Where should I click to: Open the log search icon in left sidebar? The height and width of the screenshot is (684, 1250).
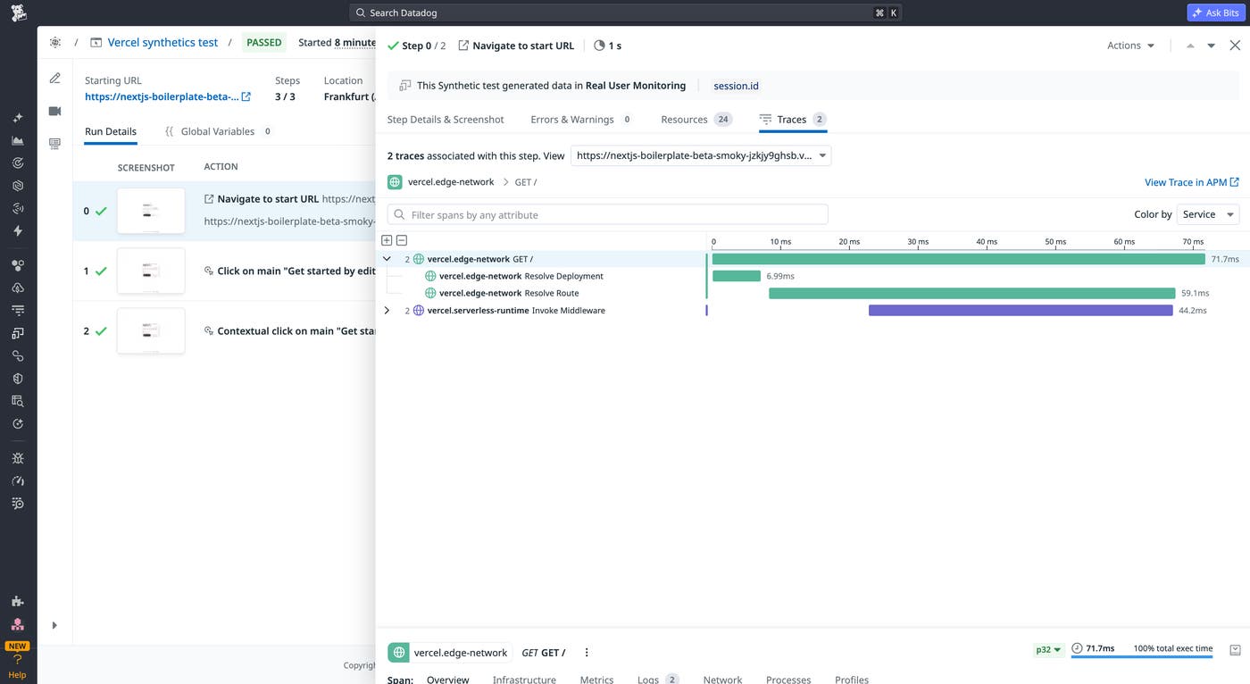coord(18,504)
